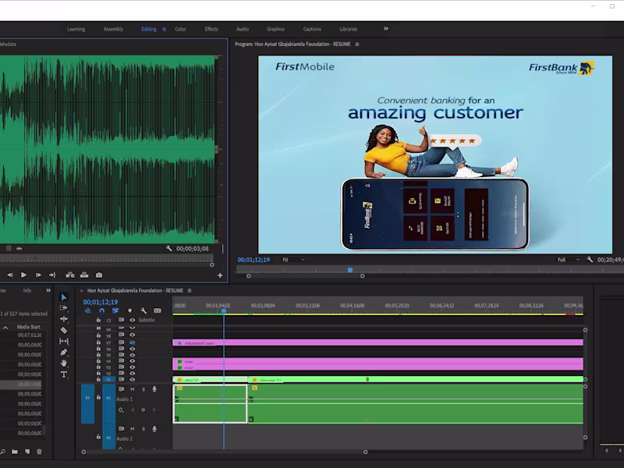This screenshot has width=624, height=468.
Task: Click the Program monitor playhead marker
Action: [350, 270]
